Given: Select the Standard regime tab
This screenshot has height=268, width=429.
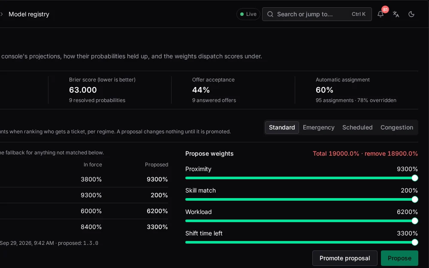Looking at the screenshot, I should click(282, 127).
